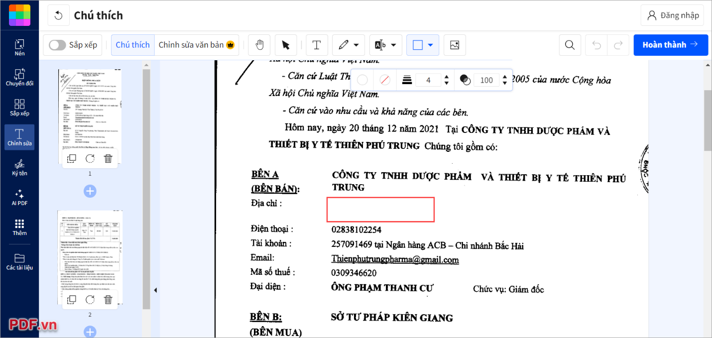Image resolution: width=712 pixels, height=338 pixels.
Task: Open Các tài liệu documents folder
Action: click(x=19, y=262)
